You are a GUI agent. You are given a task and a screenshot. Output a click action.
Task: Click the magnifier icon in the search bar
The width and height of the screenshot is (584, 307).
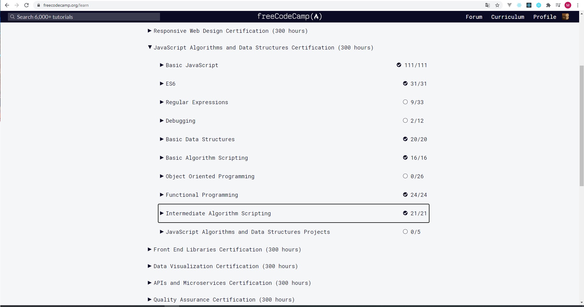pyautogui.click(x=12, y=17)
